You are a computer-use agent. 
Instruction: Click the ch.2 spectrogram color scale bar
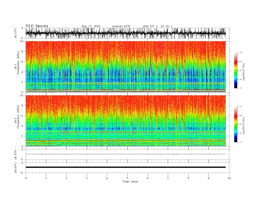point(236,125)
